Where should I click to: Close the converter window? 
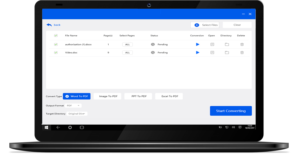click(250, 14)
